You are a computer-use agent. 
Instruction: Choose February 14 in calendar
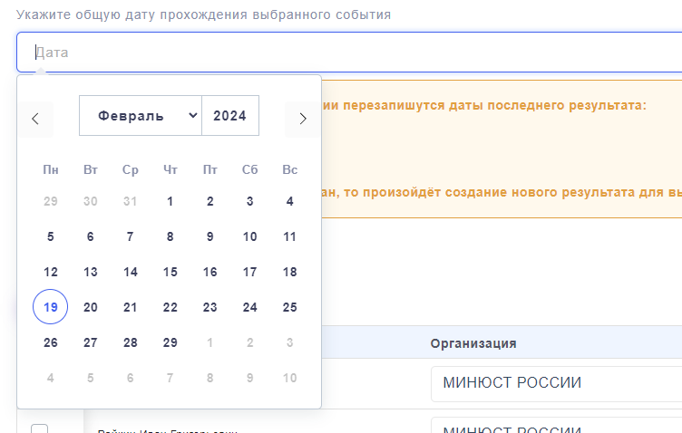click(x=131, y=272)
